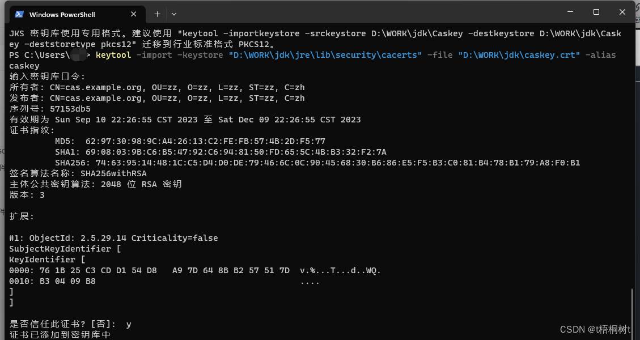This screenshot has height=340, width=640.
Task: Click the cacerts keystore path string
Action: [325, 55]
